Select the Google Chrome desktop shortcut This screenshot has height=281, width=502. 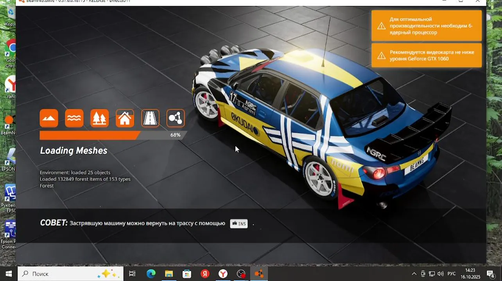pyautogui.click(x=11, y=53)
